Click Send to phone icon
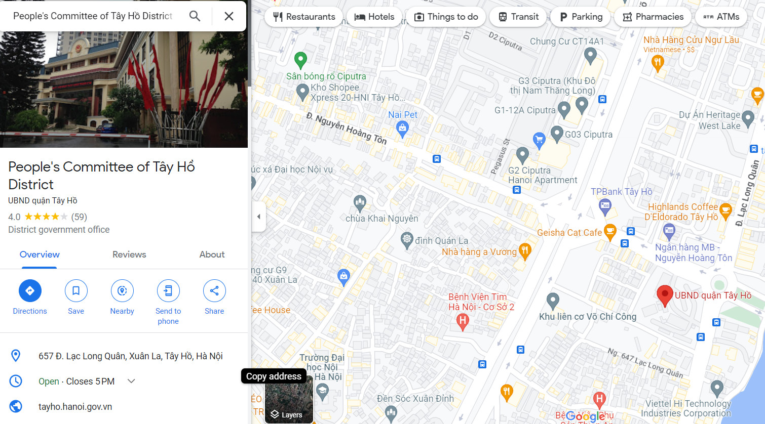Viewport: 765px width, 424px height. tap(168, 290)
